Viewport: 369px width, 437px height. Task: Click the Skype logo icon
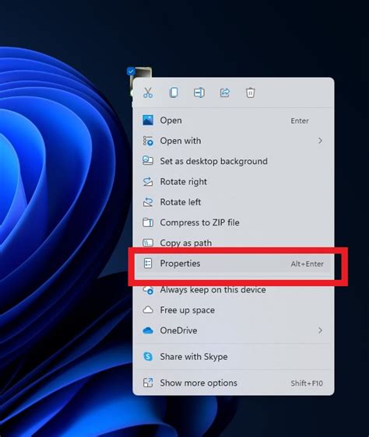[148, 356]
